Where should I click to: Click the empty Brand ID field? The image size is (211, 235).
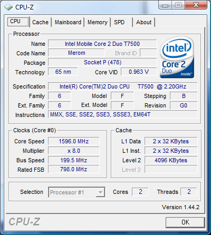point(148,53)
